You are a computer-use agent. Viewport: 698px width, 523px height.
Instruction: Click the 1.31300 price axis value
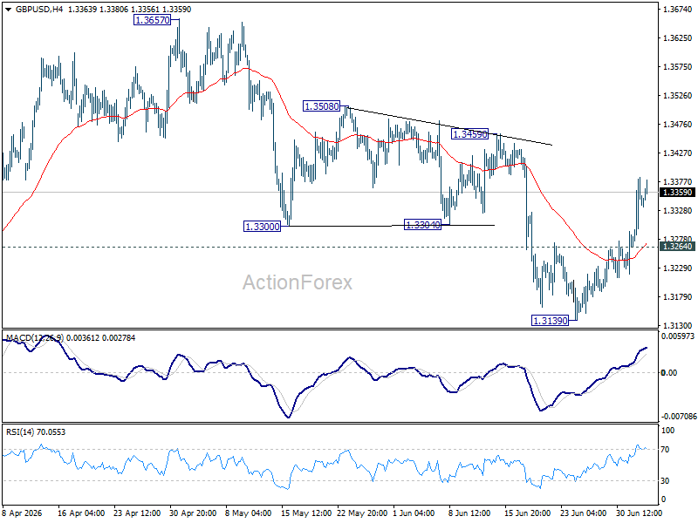click(678, 325)
